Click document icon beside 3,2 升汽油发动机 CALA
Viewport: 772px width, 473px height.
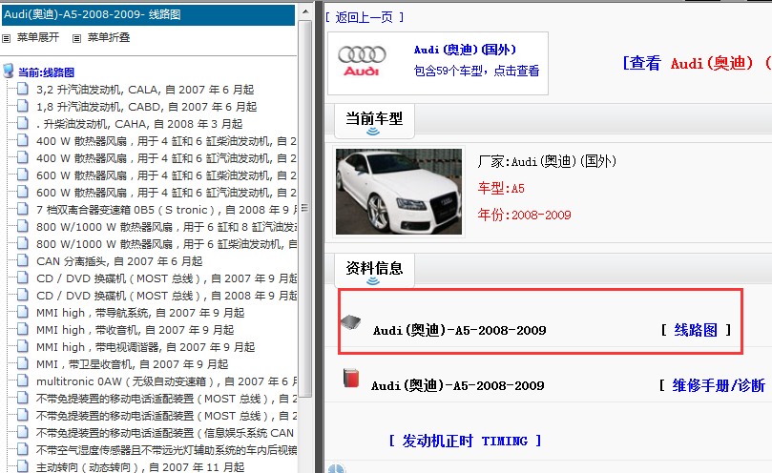23,89
